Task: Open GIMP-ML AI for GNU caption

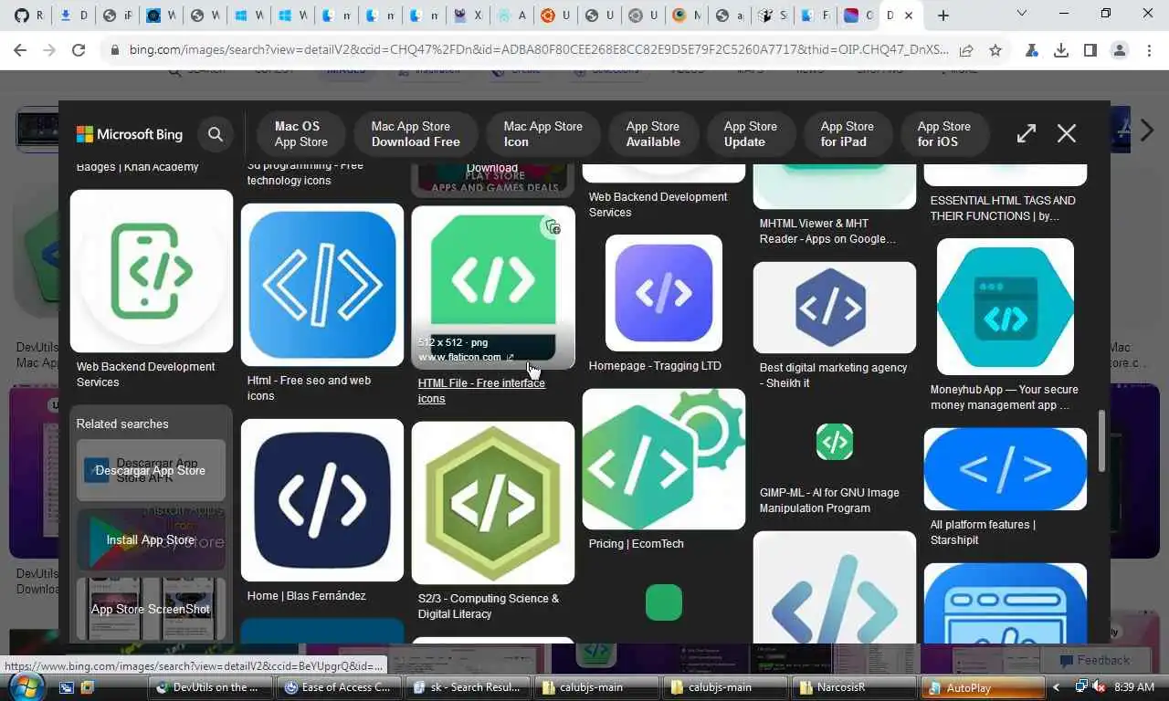Action: tap(829, 500)
